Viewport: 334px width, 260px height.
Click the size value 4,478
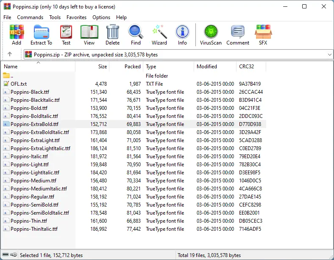pyautogui.click(x=101, y=84)
